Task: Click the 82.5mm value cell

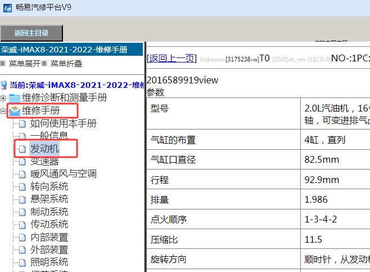Action: [x=335, y=159]
